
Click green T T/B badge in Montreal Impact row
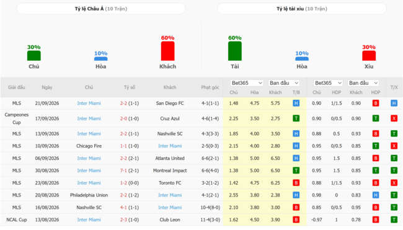click(x=296, y=170)
